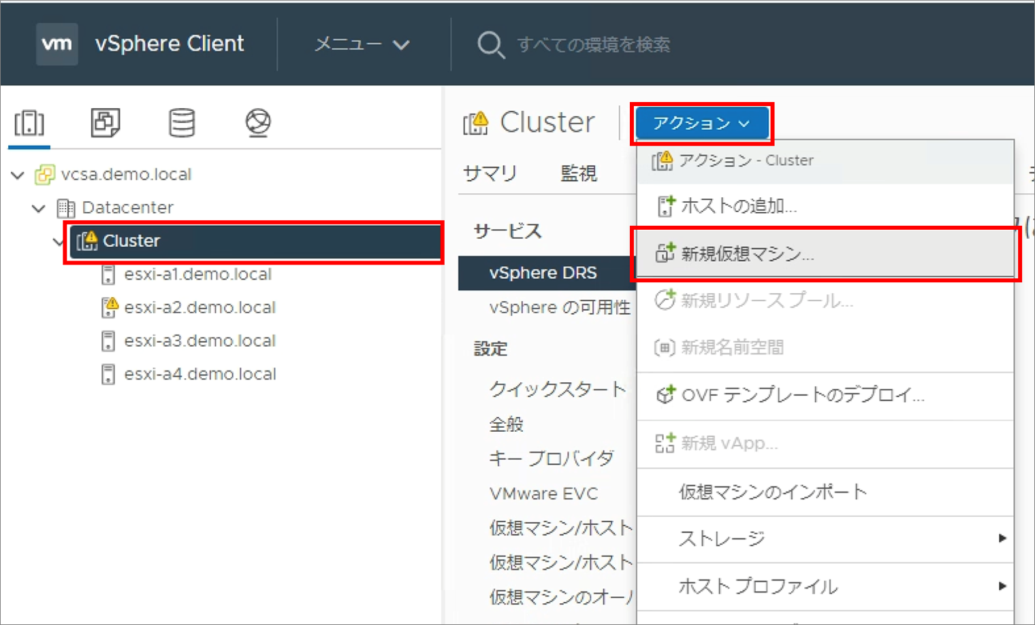Select 新規仮想マシン... menu entry

point(825,254)
